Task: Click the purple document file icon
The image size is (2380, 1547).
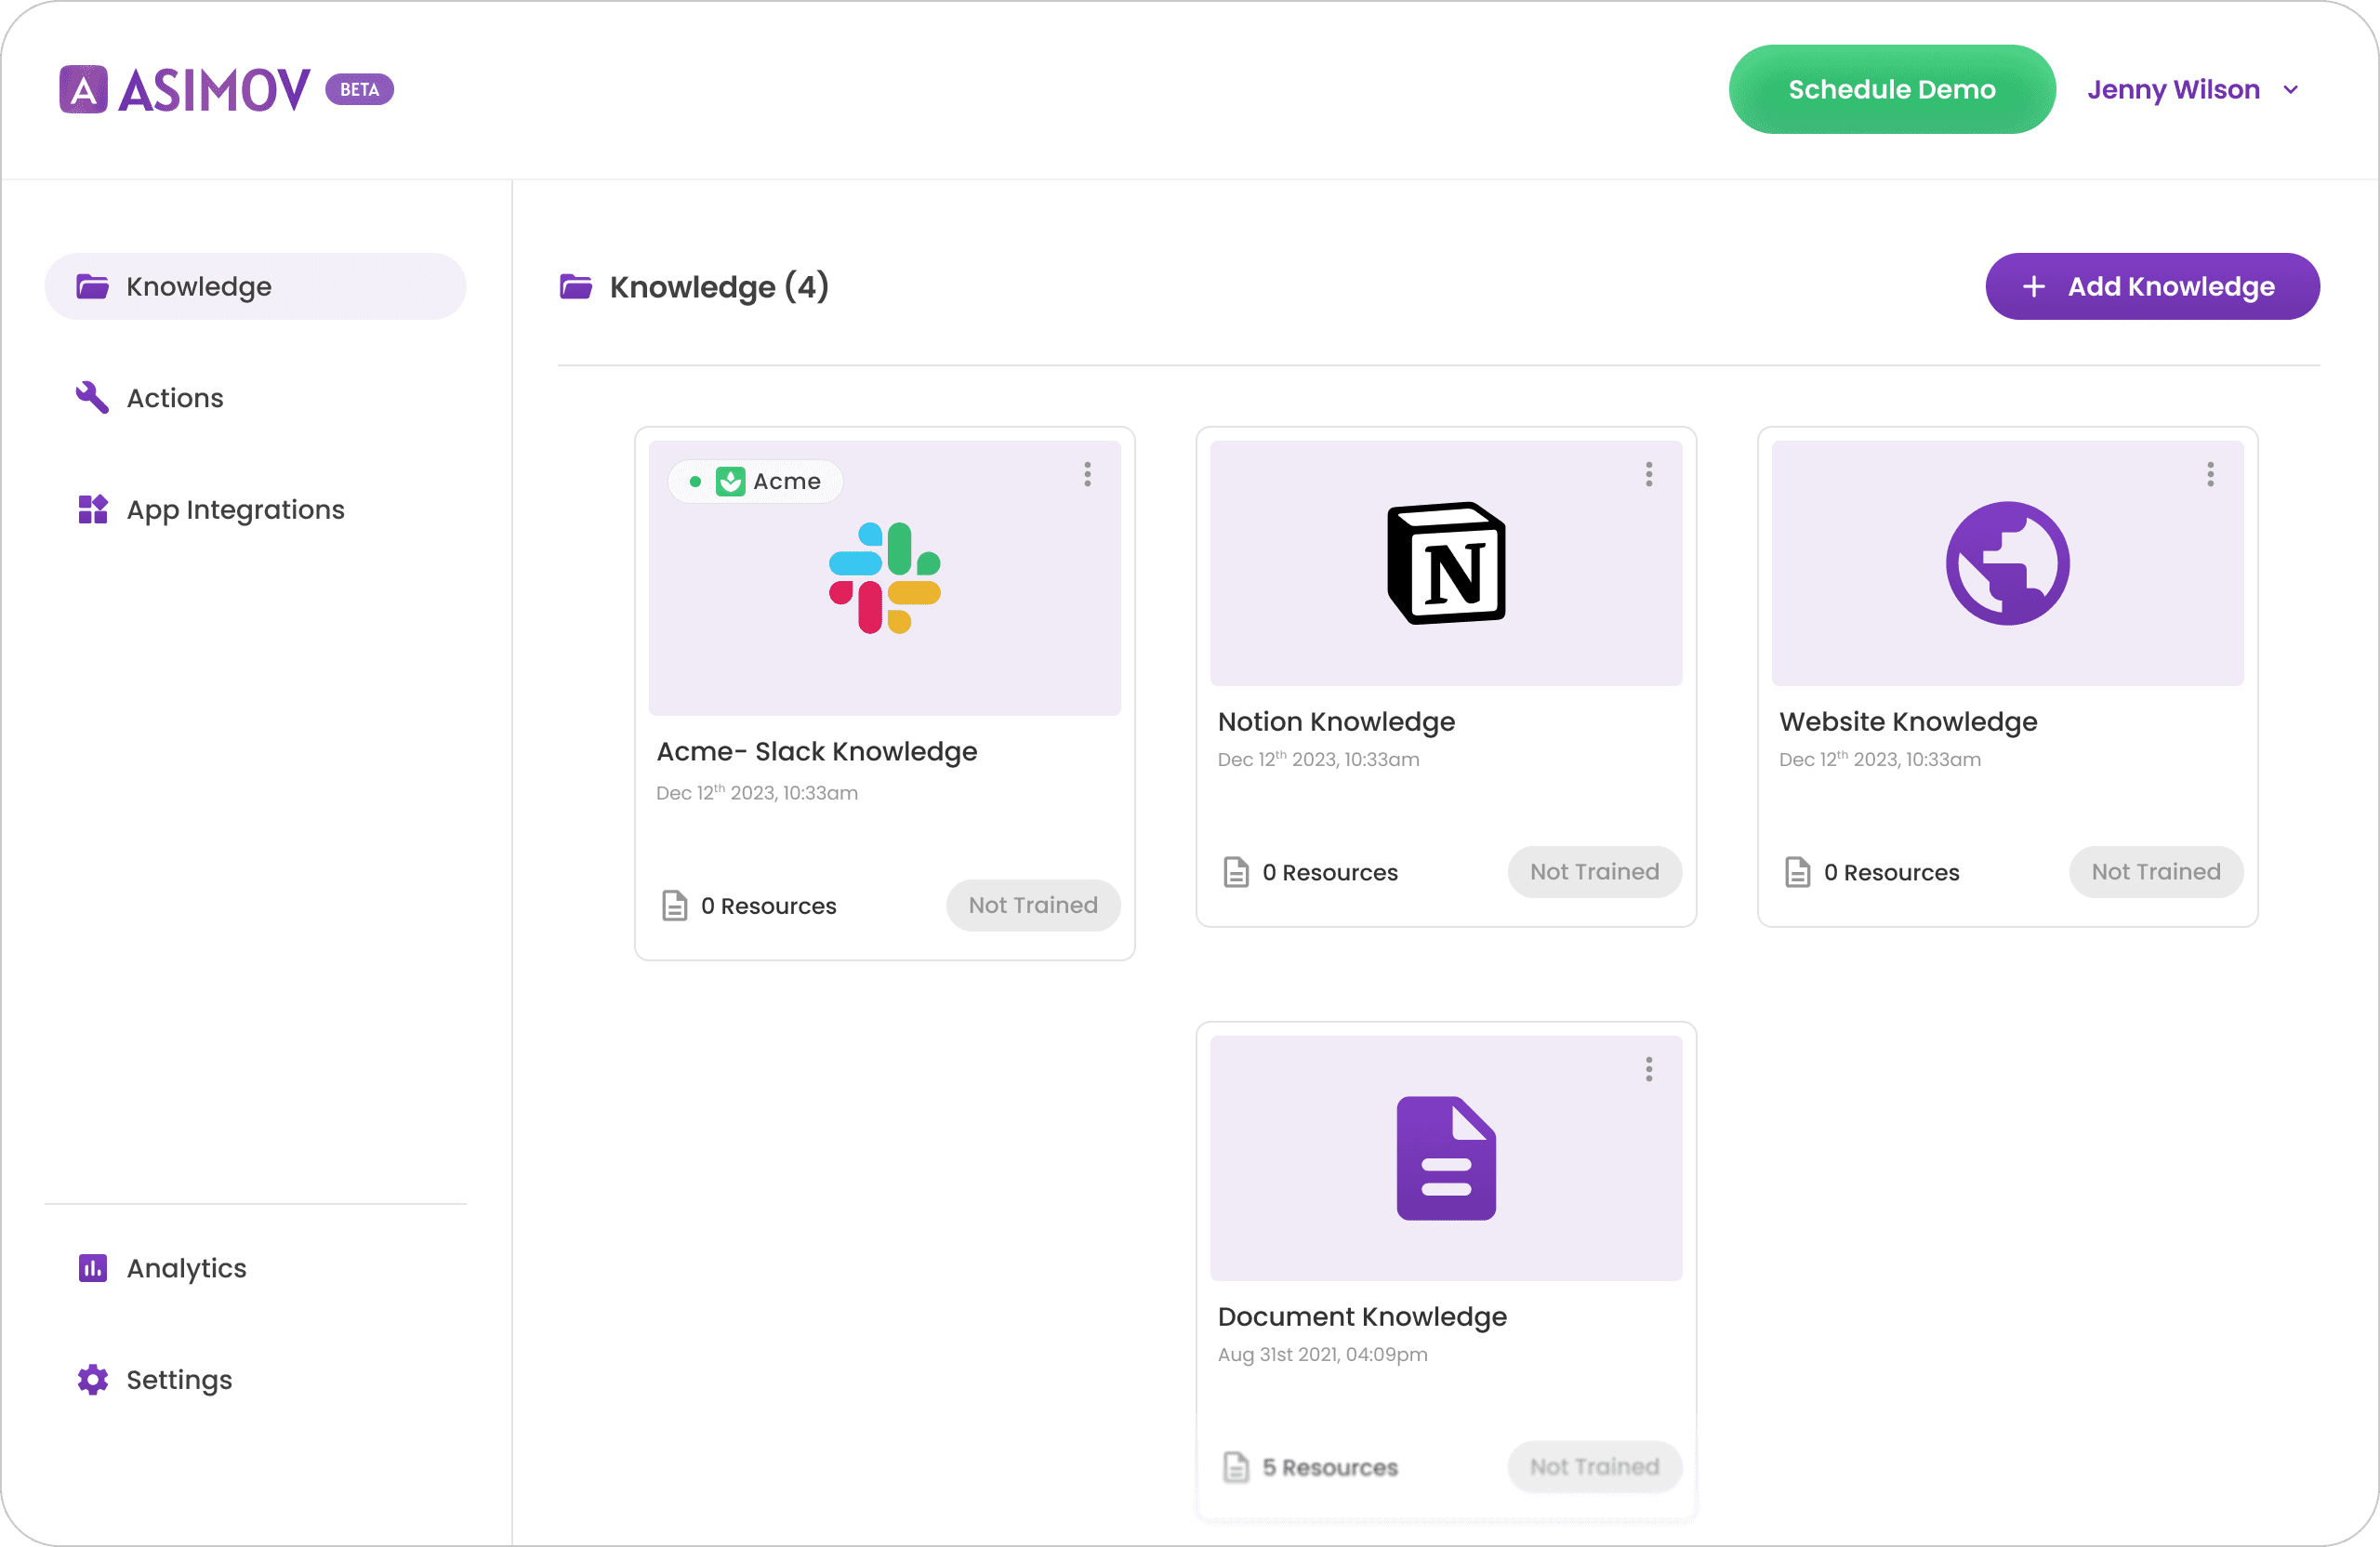Action: pyautogui.click(x=1446, y=1158)
